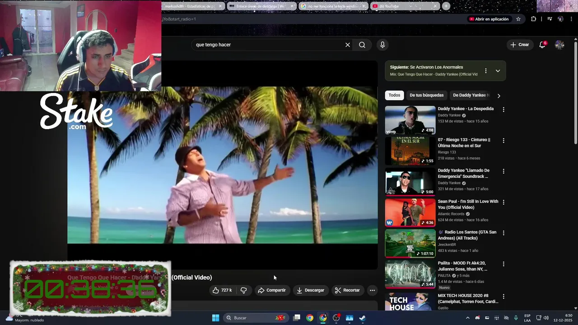Close the markushdlfr Estadísticas tab

pos(220,6)
